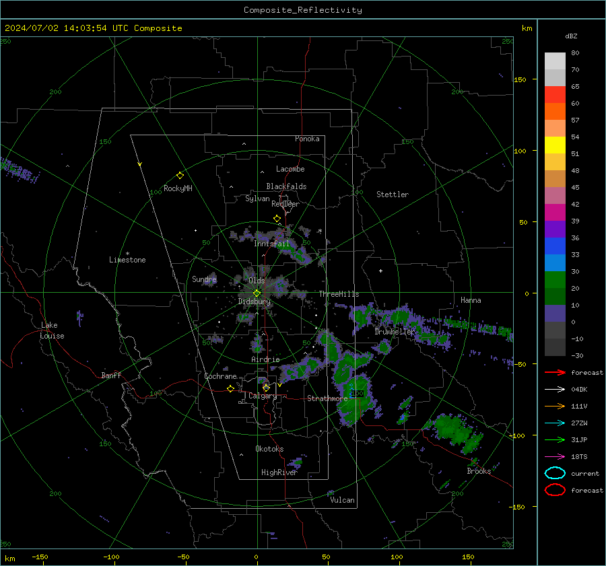Click the Innisfail town label
Viewport: 606px width, 566px height.
coord(271,244)
